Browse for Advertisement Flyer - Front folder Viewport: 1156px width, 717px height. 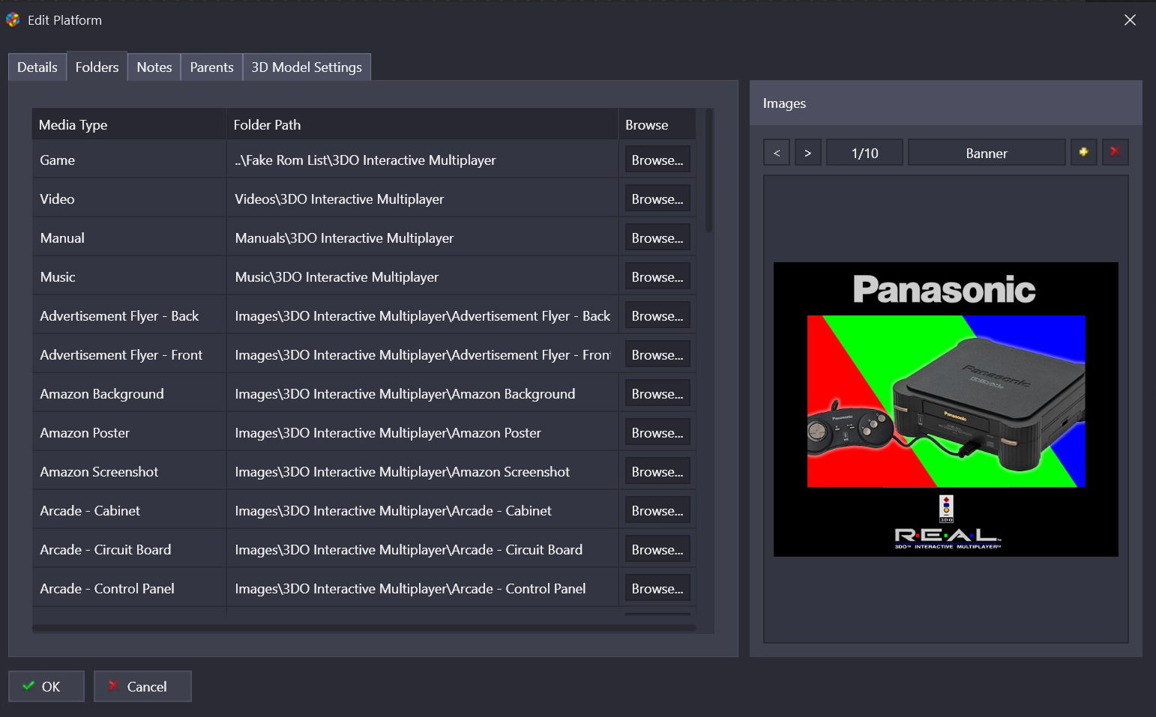[657, 354]
